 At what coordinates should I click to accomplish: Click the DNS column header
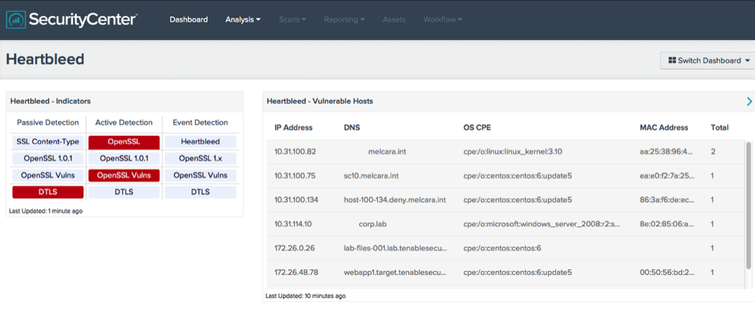[352, 127]
